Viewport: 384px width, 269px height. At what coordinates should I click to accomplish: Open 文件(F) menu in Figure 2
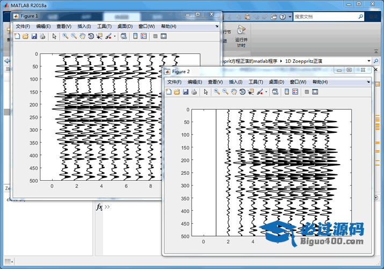175,82
